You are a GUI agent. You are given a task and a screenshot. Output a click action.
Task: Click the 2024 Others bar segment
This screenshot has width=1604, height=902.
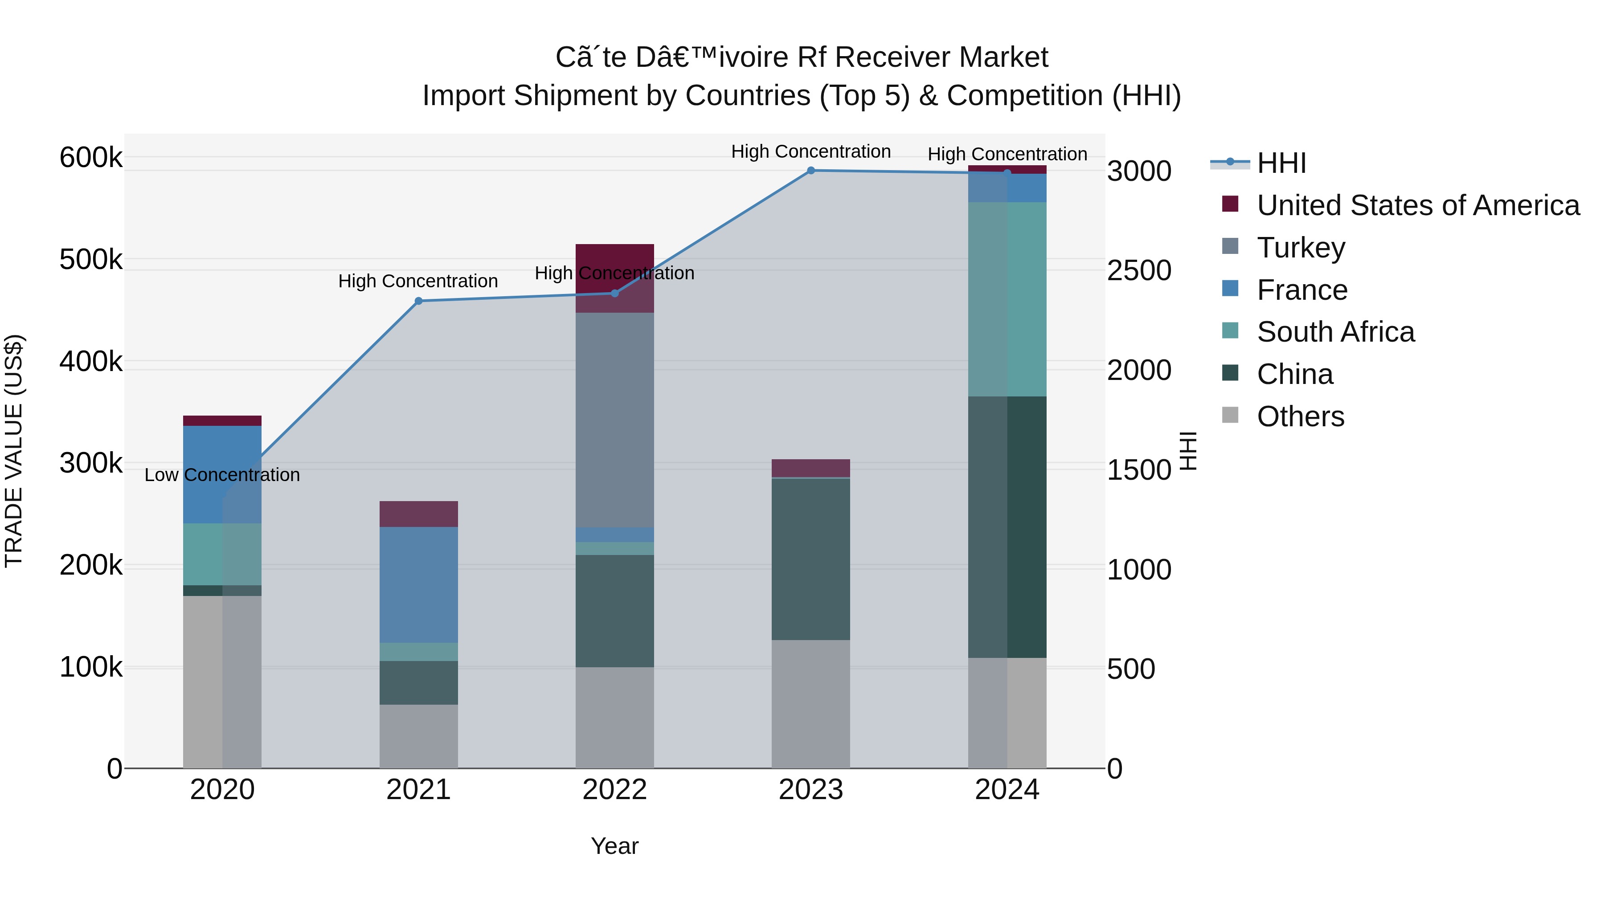click(x=1007, y=713)
